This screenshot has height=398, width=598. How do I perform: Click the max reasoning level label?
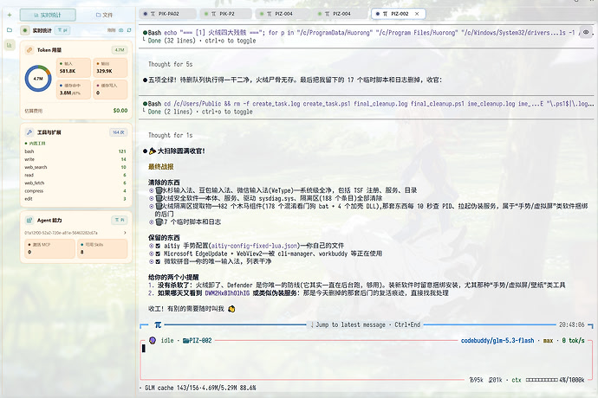(x=548, y=341)
